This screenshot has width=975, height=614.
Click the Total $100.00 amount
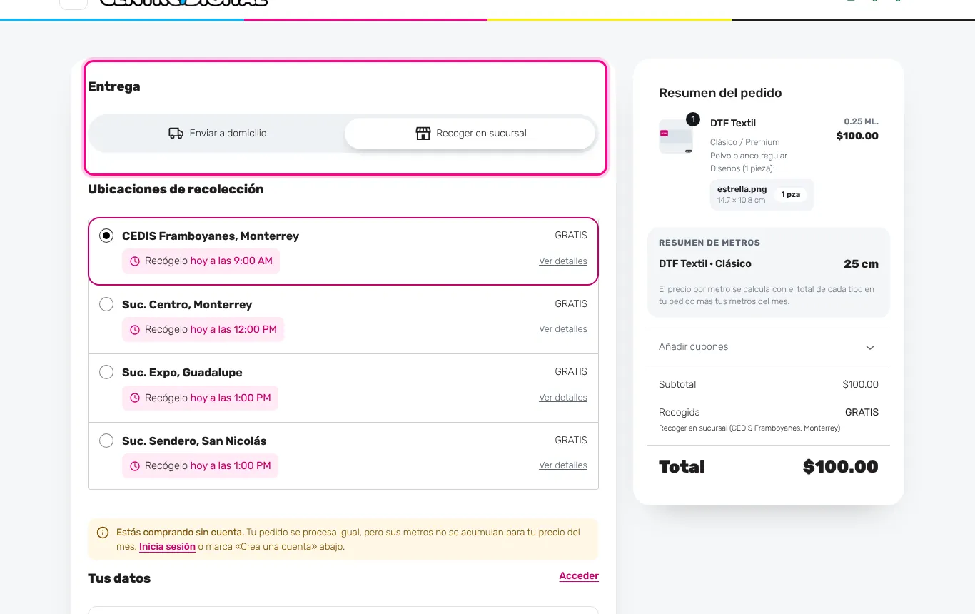pos(841,467)
